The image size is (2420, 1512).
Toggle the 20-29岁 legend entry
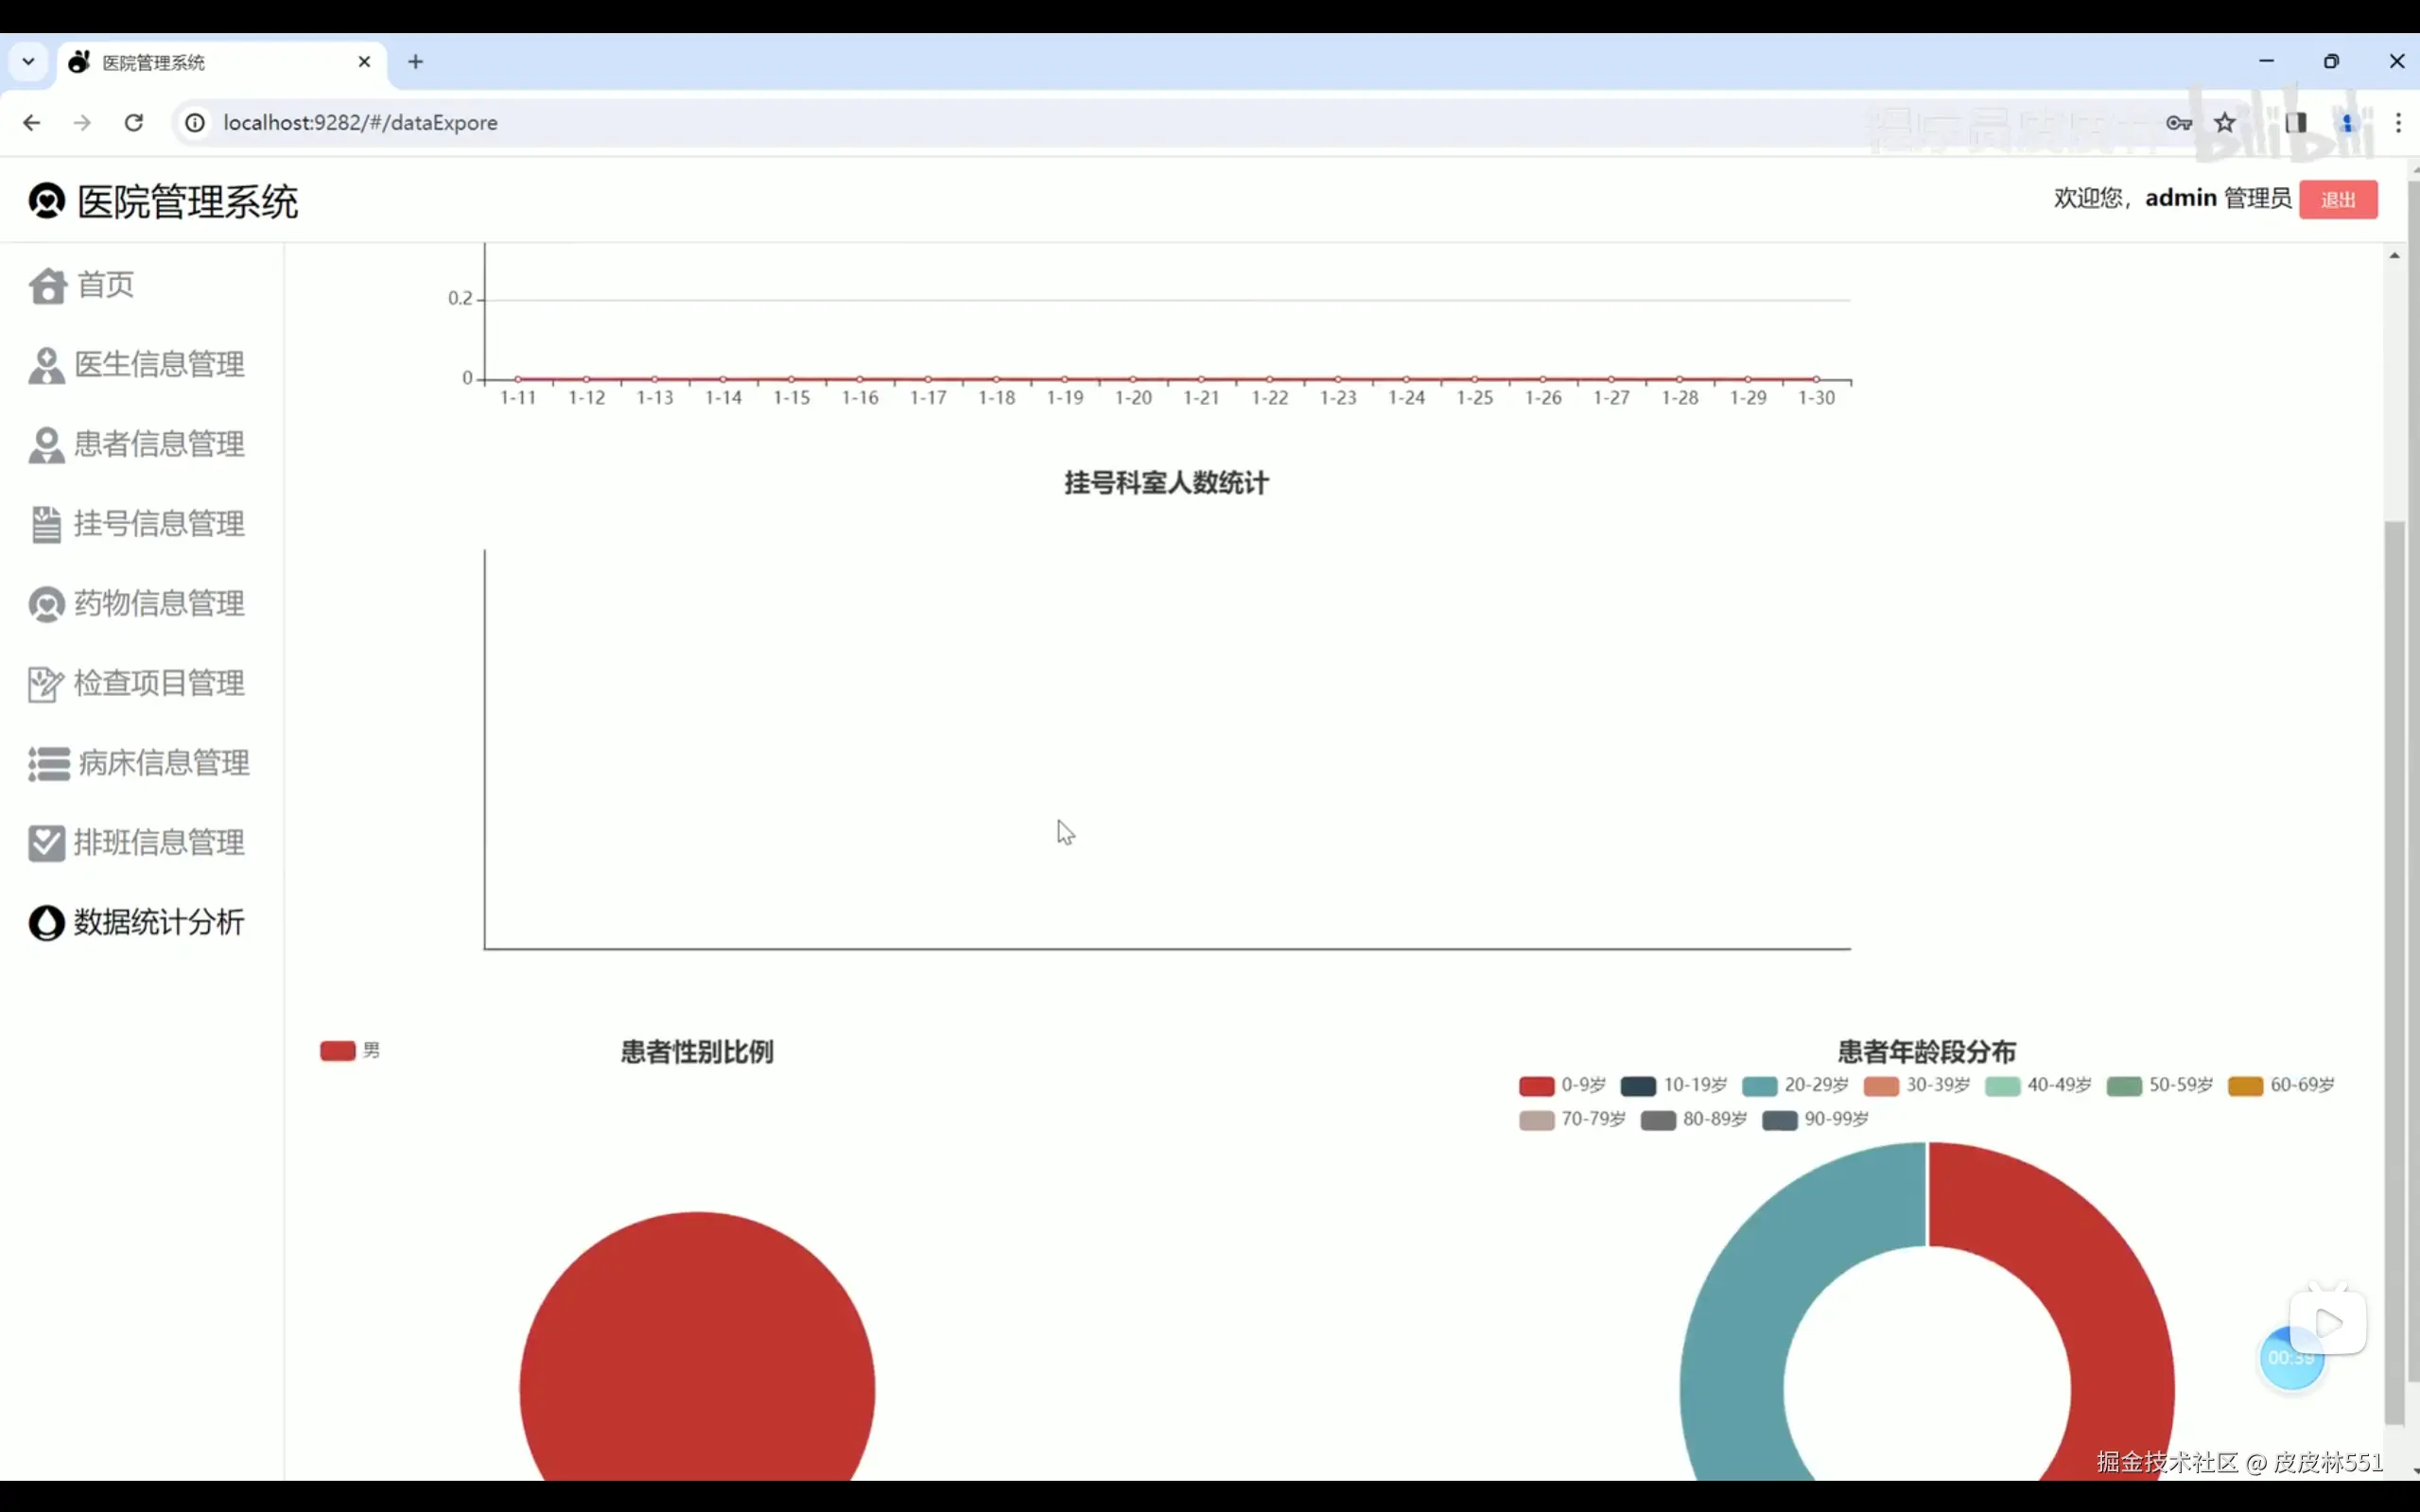point(1795,1086)
